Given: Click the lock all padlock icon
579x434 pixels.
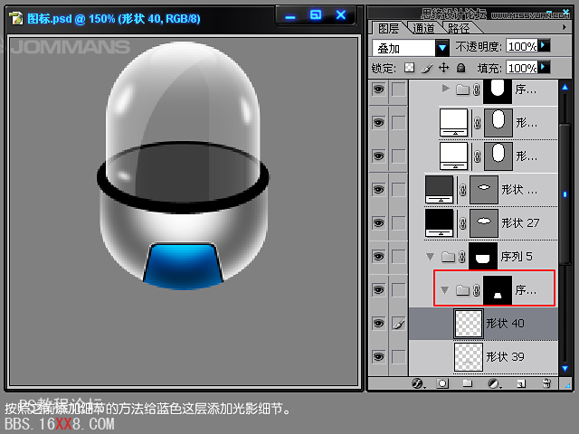Looking at the screenshot, I should coord(460,68).
